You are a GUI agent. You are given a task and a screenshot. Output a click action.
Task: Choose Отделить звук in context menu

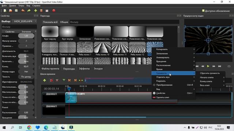click(x=174, y=77)
